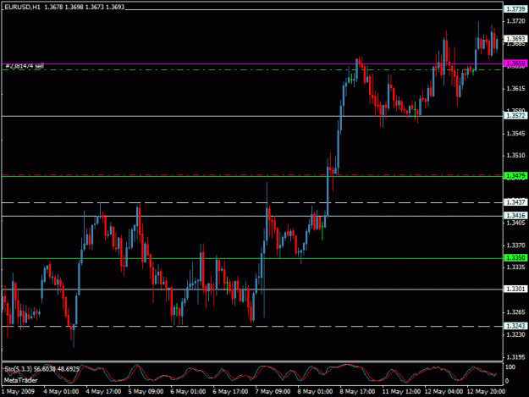The width and height of the screenshot is (529, 397).
Task: Click the MetaTrader watermark text in indicator pane
Action: (x=20, y=380)
